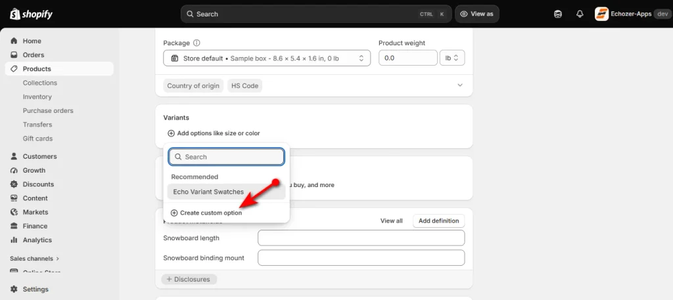This screenshot has height=300, width=673.
Task: Open the Echozer-Apps account menu
Action: [632, 14]
